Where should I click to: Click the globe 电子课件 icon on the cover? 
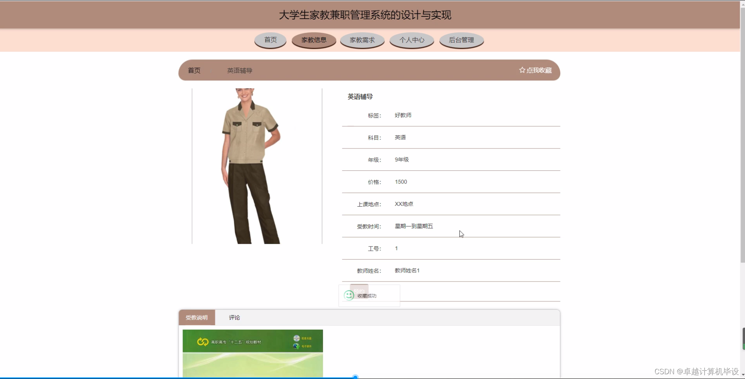coord(296,346)
